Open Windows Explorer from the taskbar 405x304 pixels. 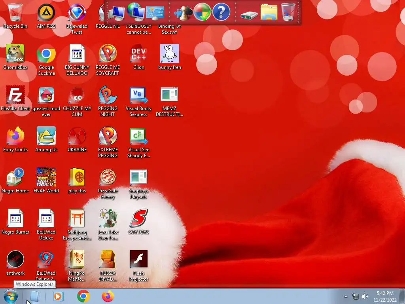(x=35, y=296)
